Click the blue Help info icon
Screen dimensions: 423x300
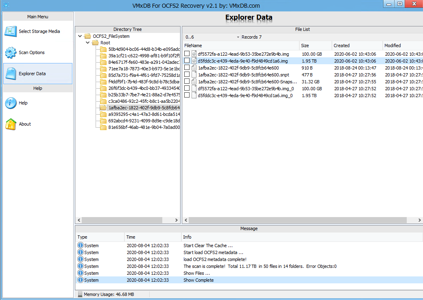pos(11,103)
